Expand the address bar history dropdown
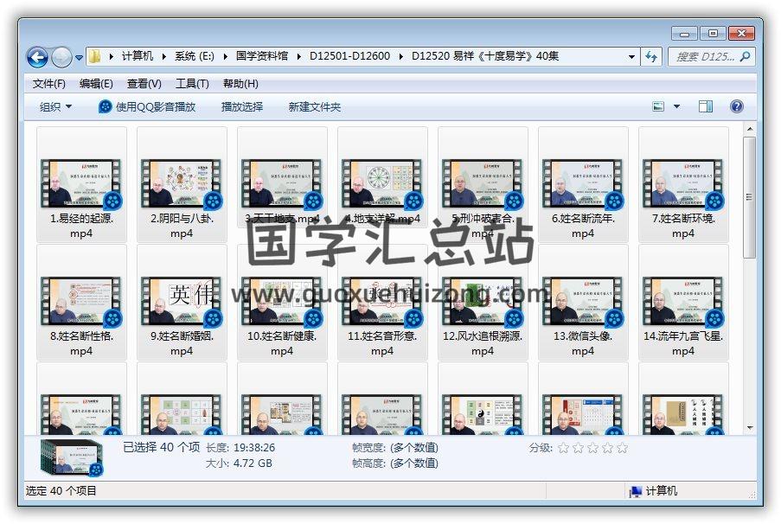This screenshot has width=781, height=524. click(632, 56)
